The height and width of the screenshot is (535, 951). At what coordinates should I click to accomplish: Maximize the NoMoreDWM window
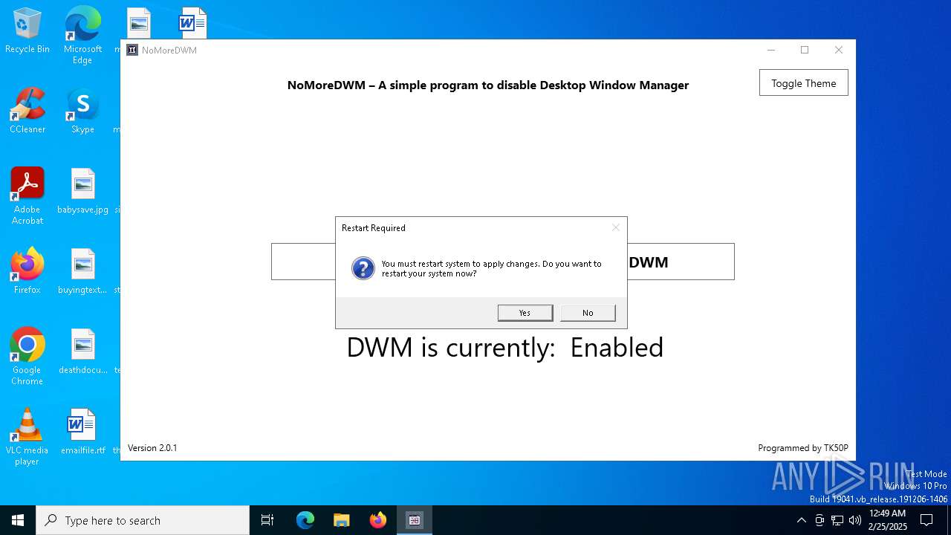click(x=805, y=50)
